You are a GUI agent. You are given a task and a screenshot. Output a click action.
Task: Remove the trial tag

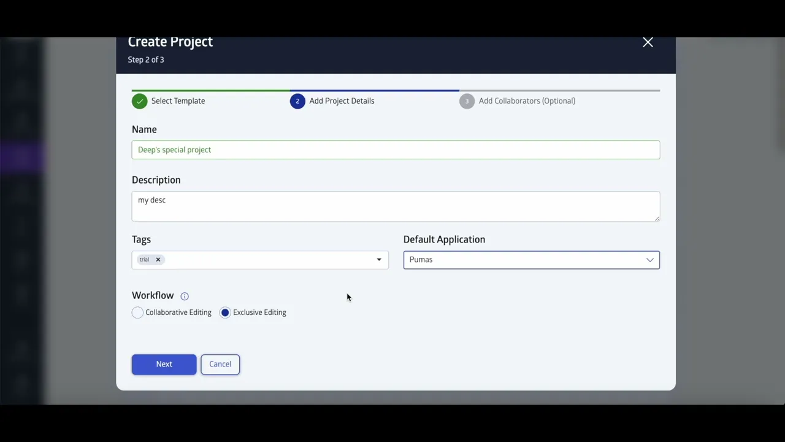158,260
